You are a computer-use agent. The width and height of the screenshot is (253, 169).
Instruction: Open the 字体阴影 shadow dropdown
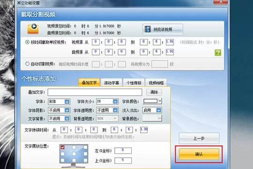(x=67, y=110)
